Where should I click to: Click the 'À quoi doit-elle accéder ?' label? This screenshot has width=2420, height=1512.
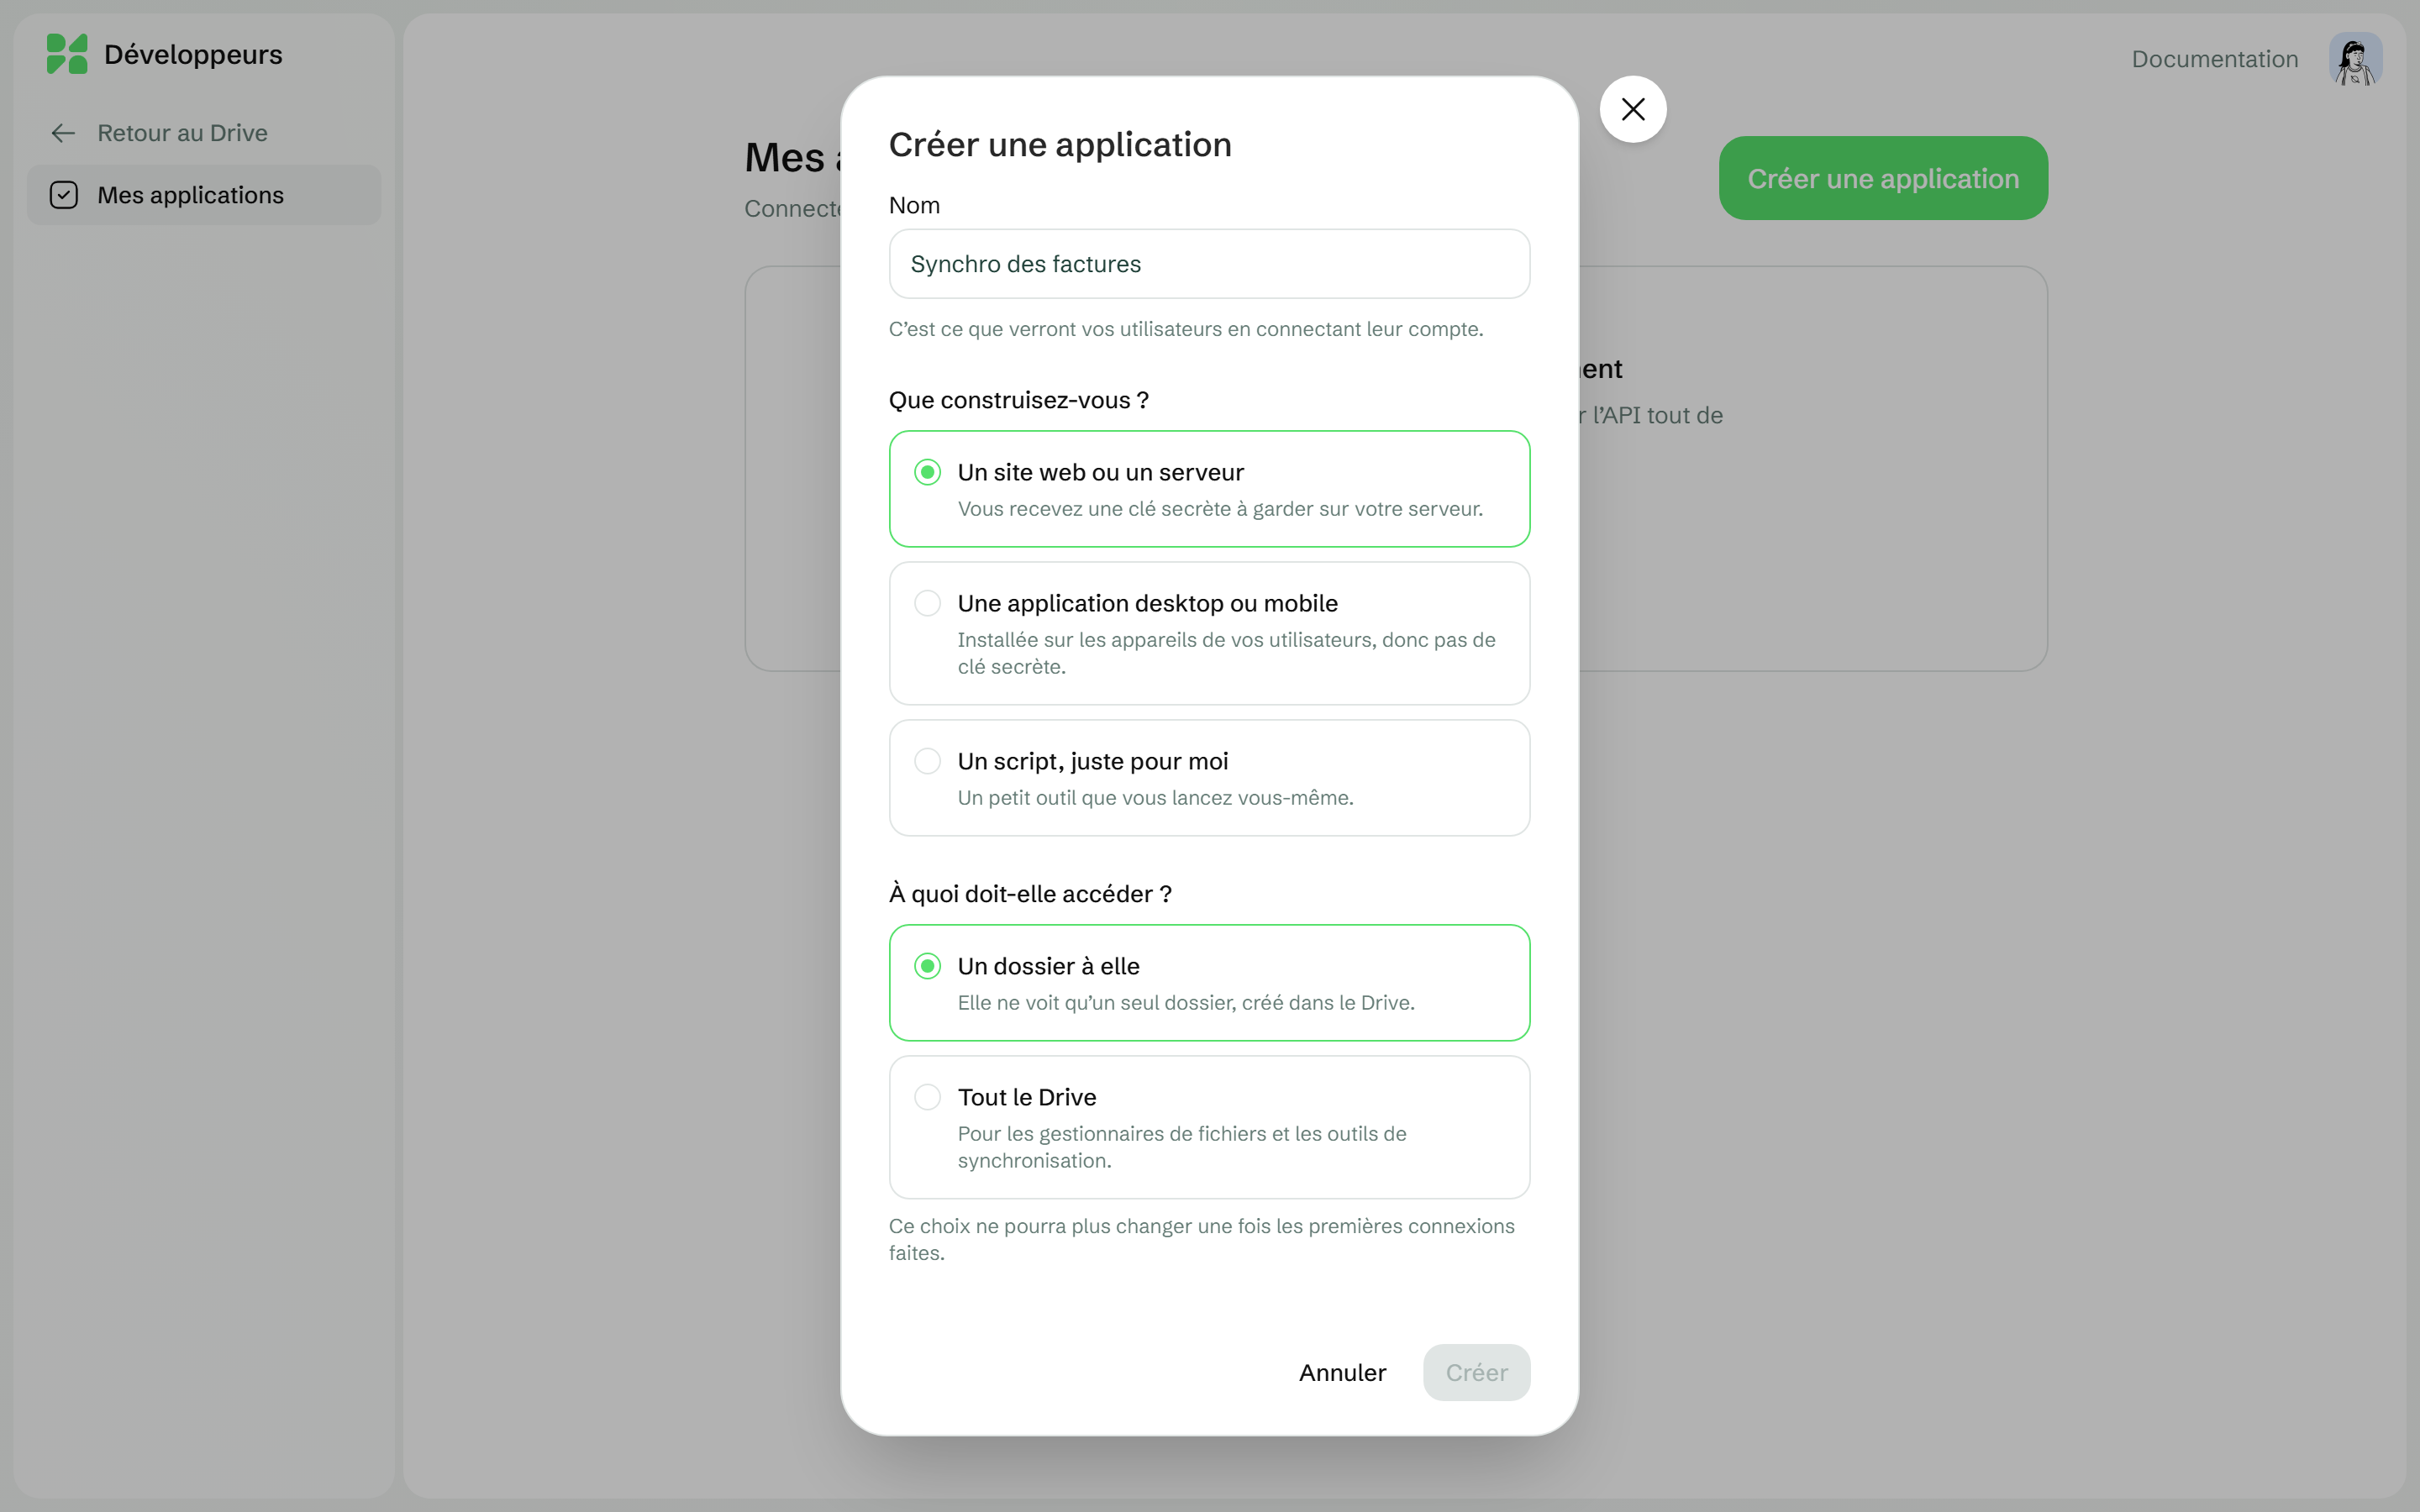pos(1030,894)
